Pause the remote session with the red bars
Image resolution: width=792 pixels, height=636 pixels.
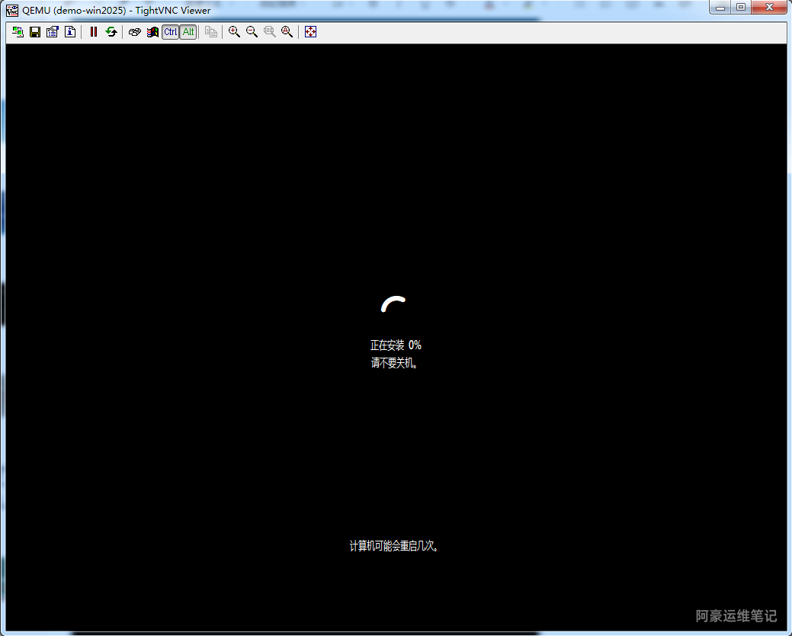[x=94, y=32]
